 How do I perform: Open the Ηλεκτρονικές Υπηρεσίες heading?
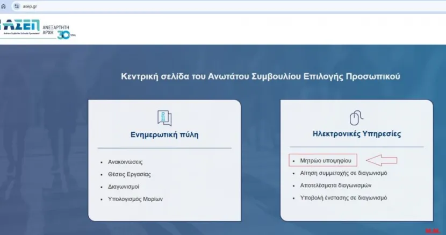click(357, 134)
